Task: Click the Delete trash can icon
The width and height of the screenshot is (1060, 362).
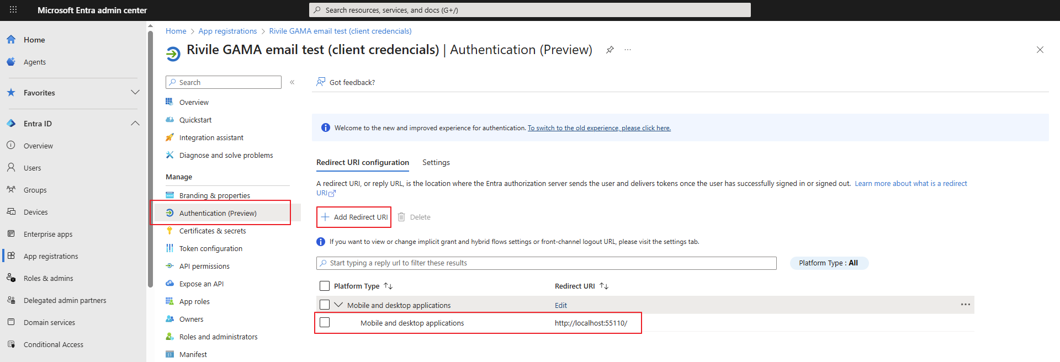Action: pyautogui.click(x=401, y=217)
